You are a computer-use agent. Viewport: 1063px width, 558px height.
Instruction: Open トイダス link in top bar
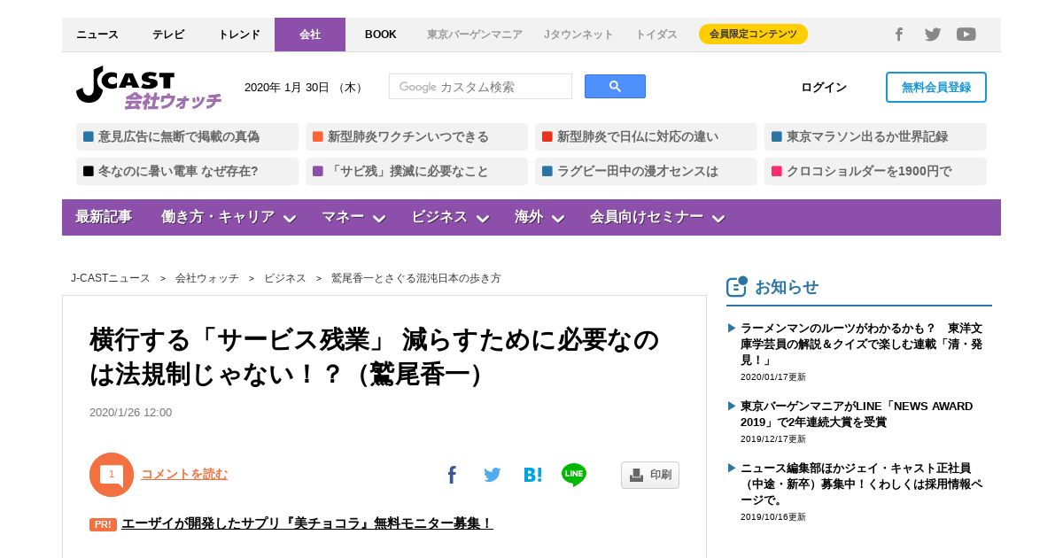point(656,35)
